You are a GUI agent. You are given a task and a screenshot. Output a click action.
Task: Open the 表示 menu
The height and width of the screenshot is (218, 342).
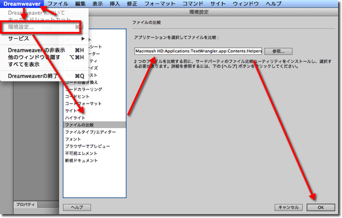pyautogui.click(x=97, y=4)
